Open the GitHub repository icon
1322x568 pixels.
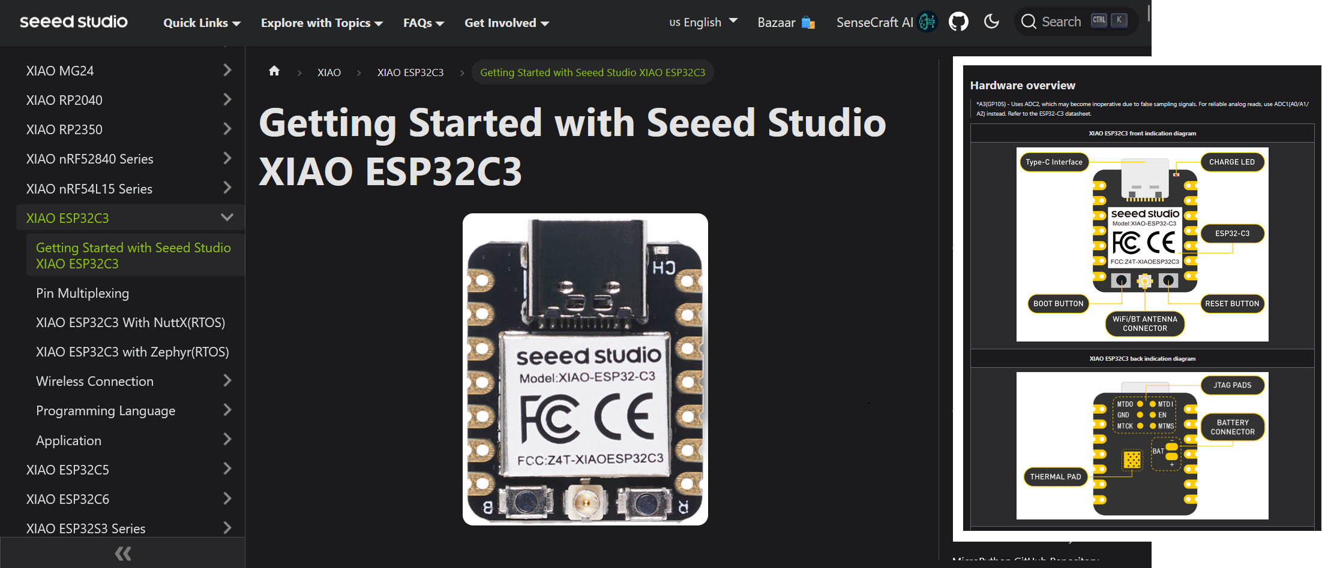click(958, 22)
